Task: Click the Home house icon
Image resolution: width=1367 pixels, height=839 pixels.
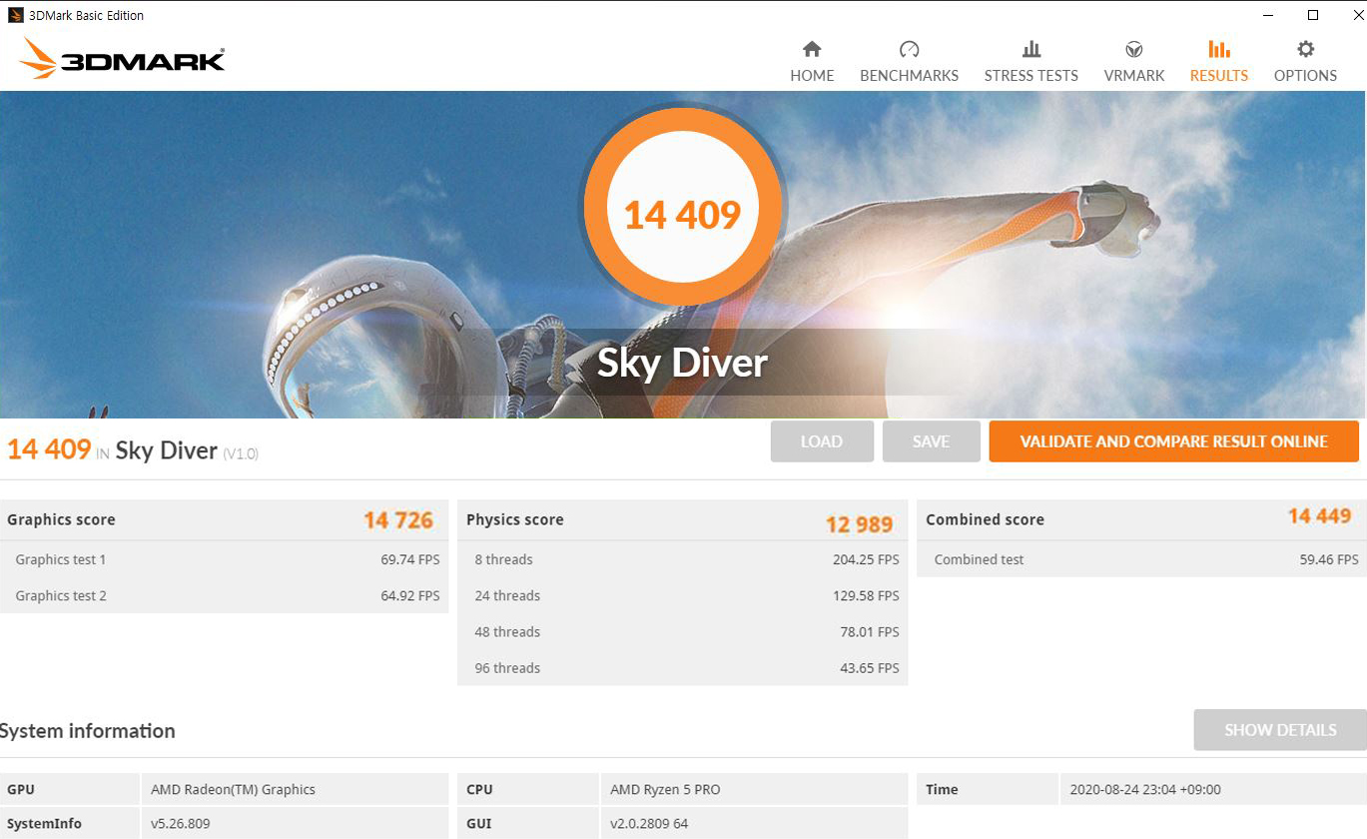Action: point(812,49)
